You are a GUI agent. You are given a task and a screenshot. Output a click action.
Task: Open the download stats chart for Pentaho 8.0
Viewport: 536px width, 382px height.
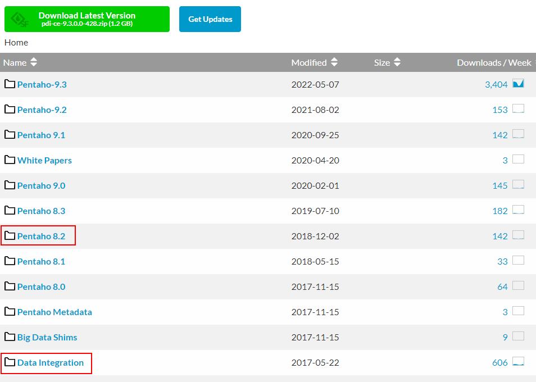[x=518, y=285]
